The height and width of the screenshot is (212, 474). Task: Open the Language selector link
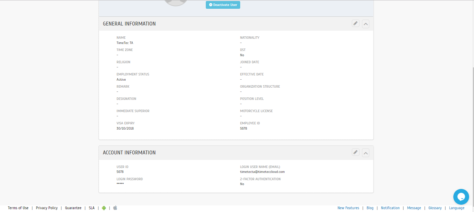click(x=457, y=208)
